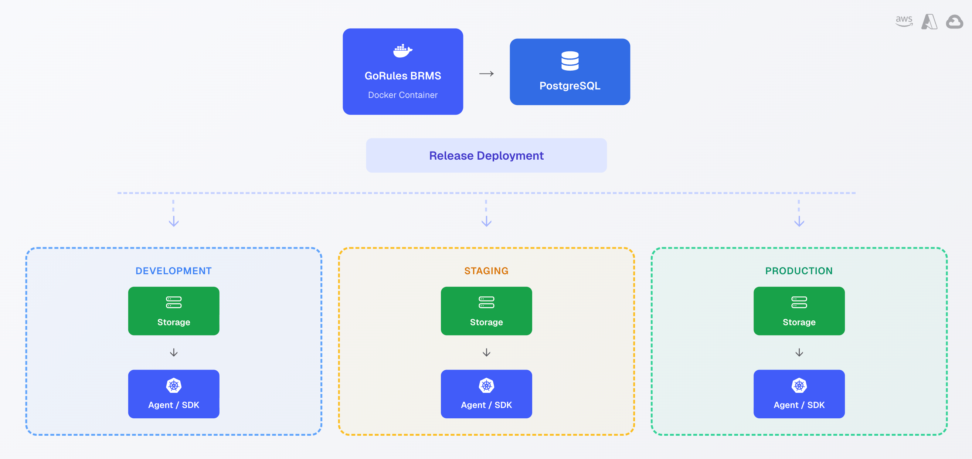
Task: Select the Development Agent / SDK block
Action: pos(174,394)
